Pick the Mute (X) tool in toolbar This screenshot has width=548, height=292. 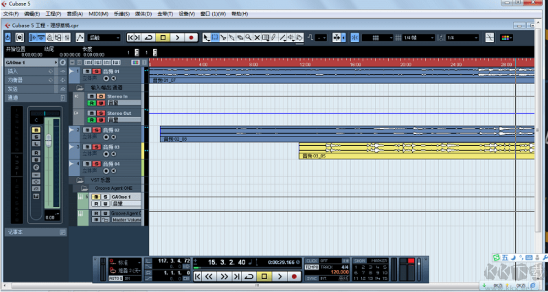pyautogui.click(x=257, y=37)
